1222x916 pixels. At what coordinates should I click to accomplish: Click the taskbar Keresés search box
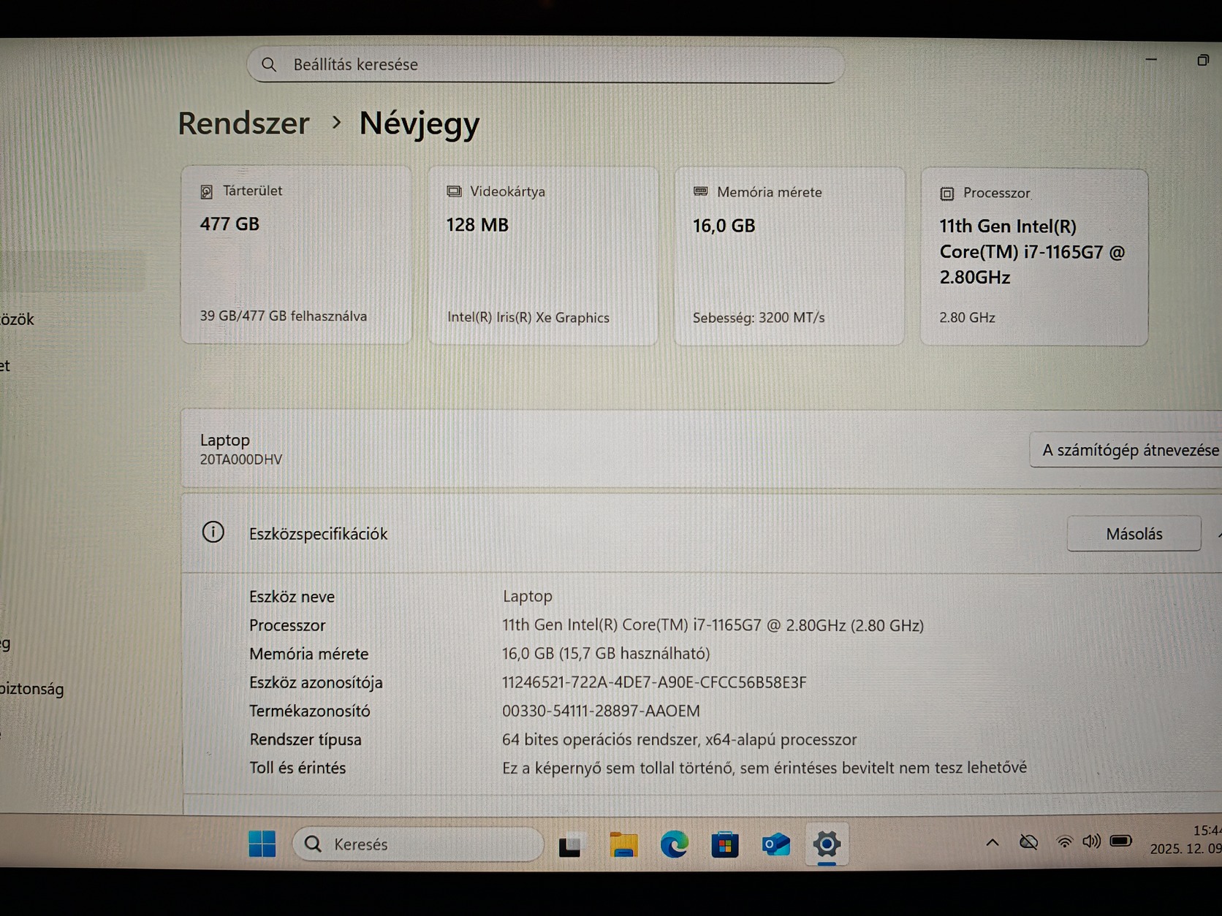[418, 844]
